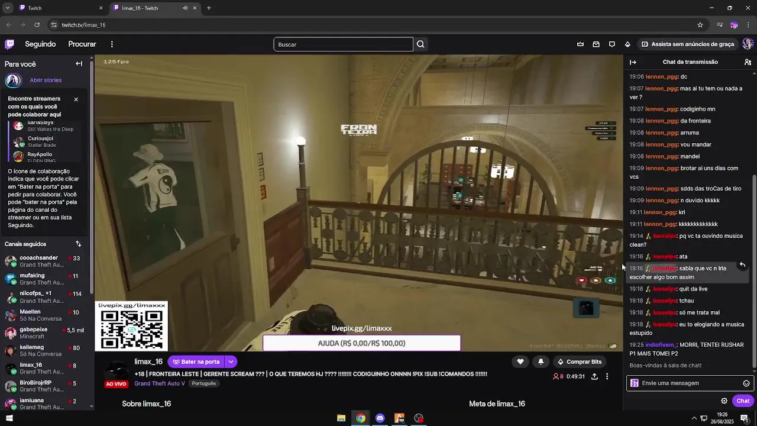Viewport: 757px width, 426px height.
Task: Open the Windows Start menu
Action: pos(9,418)
